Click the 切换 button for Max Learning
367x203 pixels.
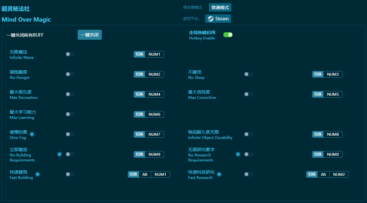[139, 114]
